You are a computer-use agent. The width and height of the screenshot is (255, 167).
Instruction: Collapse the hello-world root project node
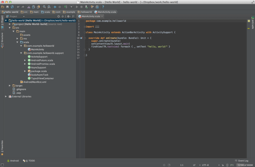pos(6,20)
